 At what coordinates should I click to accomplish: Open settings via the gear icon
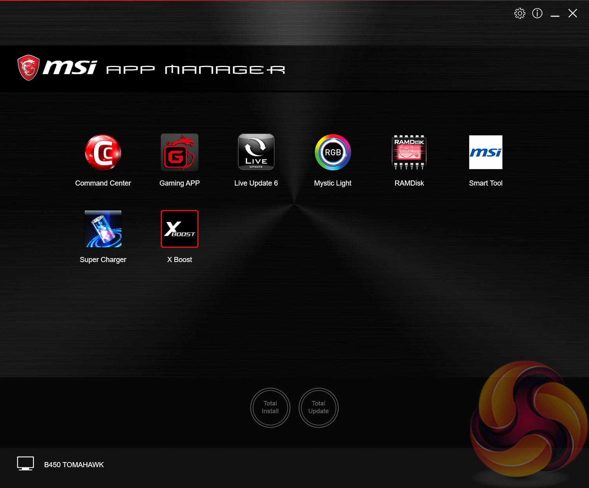pos(519,13)
